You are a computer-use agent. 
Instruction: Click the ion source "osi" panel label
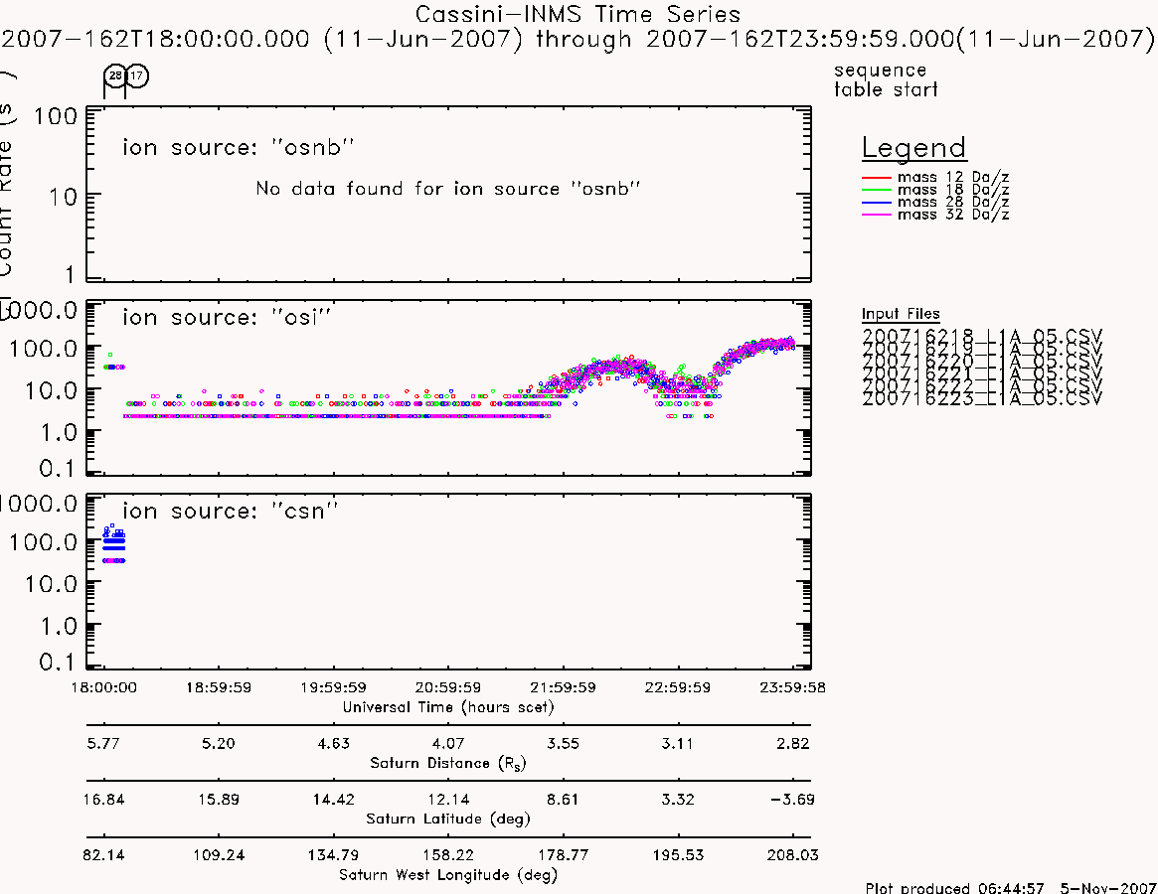226,317
